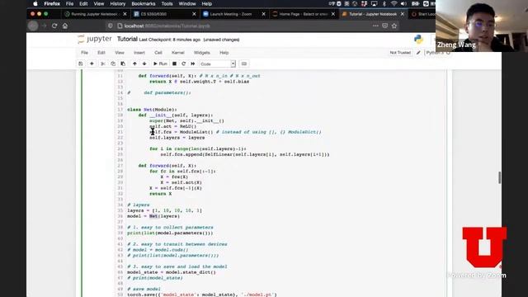Open the Apple menu

coord(35,3)
